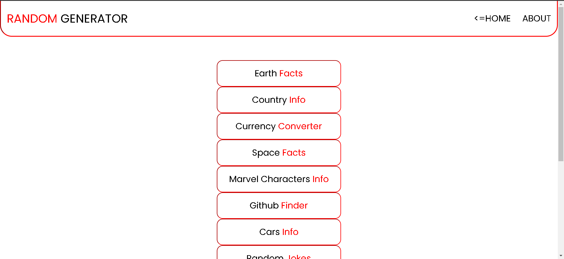
Task: Open the Currency Converter
Action: tap(279, 126)
